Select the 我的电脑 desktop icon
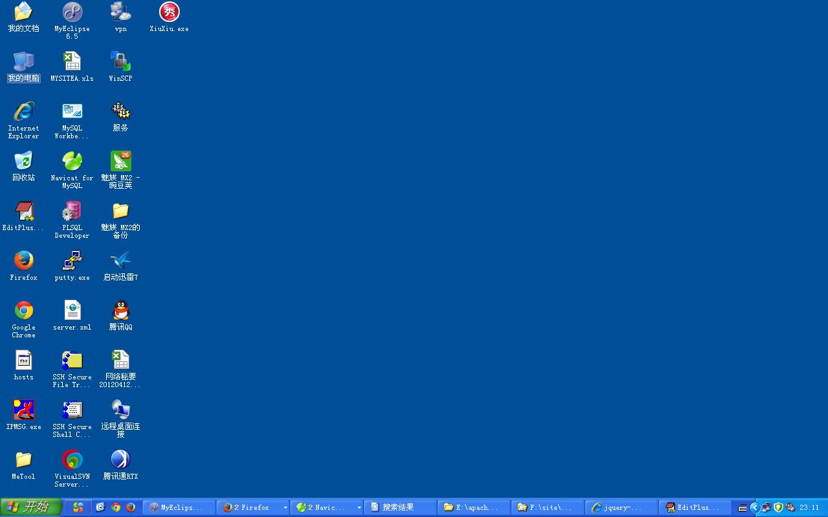Image resolution: width=828 pixels, height=517 pixels. pos(23,67)
